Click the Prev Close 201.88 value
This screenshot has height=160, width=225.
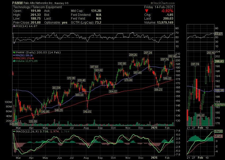click(35, 23)
